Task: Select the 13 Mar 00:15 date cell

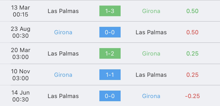Action: pyautogui.click(x=20, y=11)
